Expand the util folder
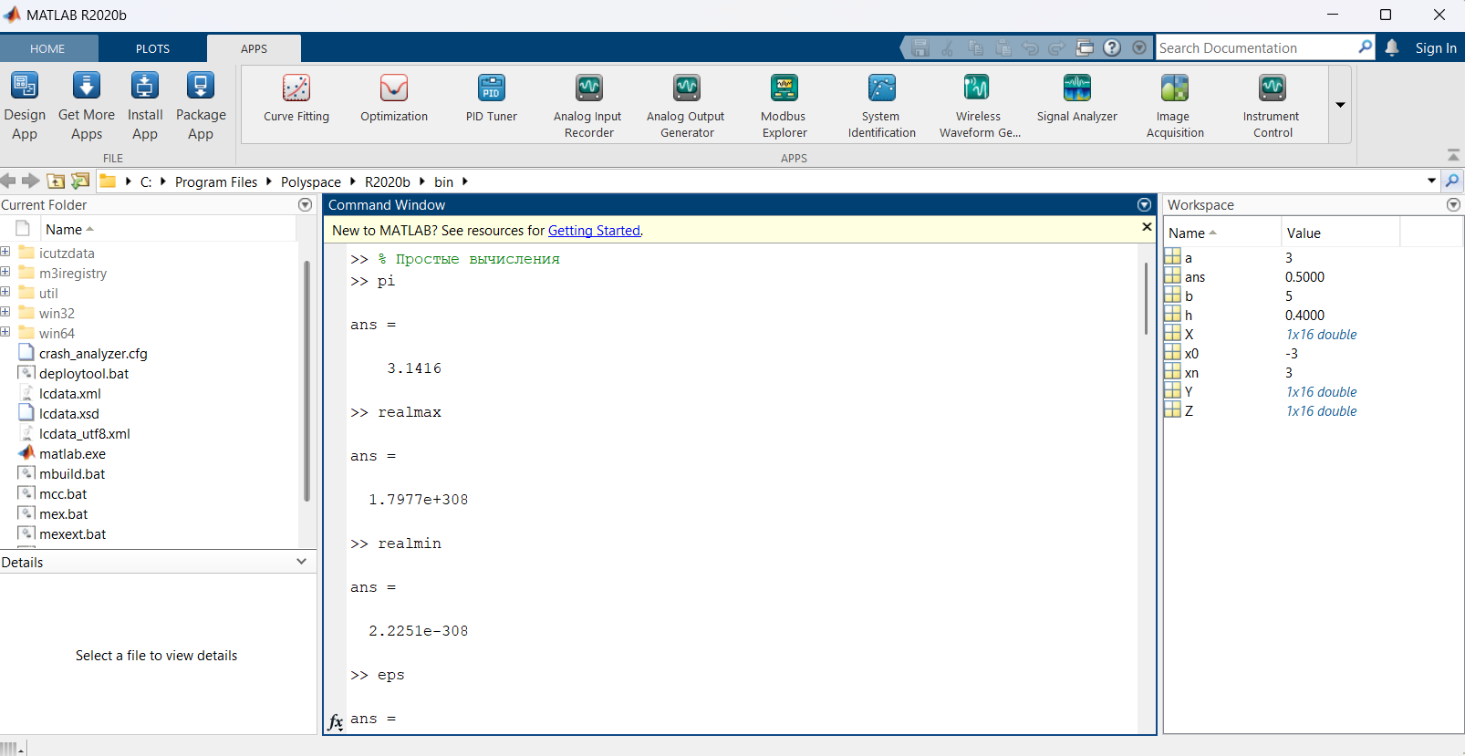Viewport: 1465px width, 756px height. (x=5, y=292)
